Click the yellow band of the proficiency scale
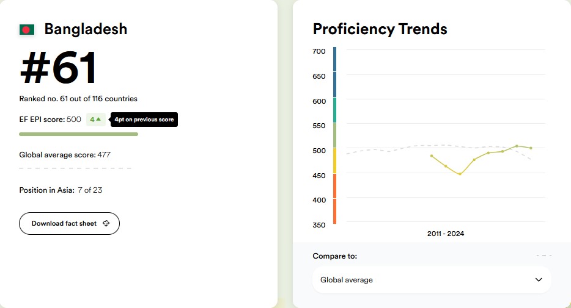The height and width of the screenshot is (308, 571). 334,160
